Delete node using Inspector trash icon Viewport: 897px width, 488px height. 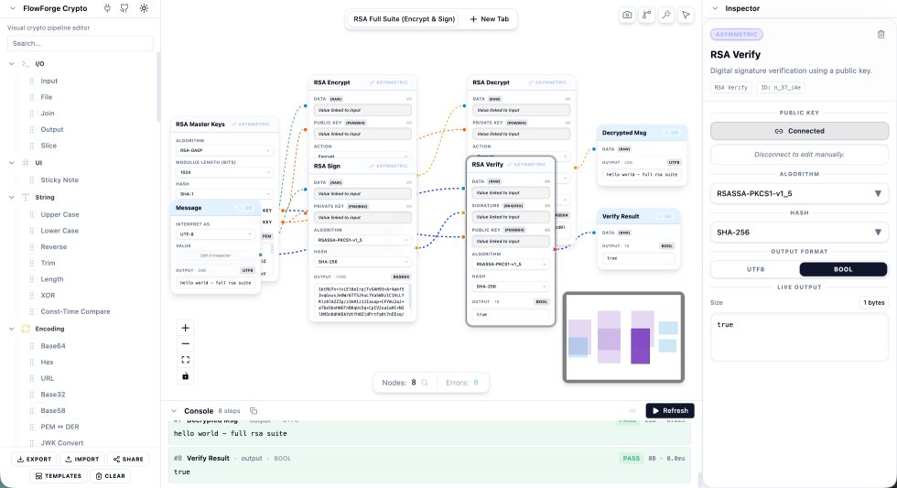click(881, 34)
